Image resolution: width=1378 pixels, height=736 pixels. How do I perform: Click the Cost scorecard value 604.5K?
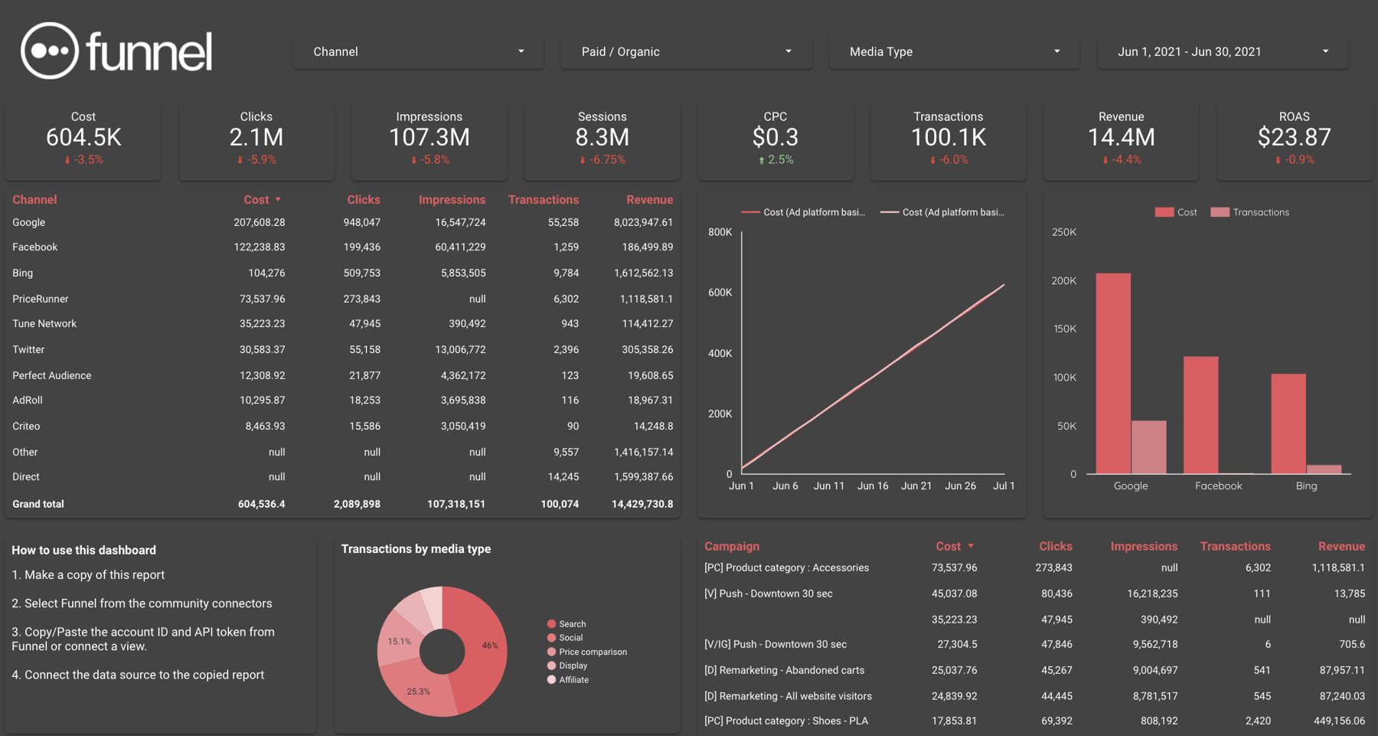click(83, 137)
